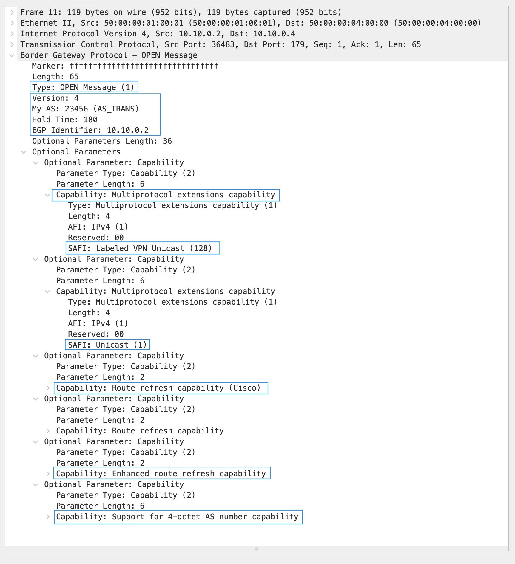Expand the Transmission Control Protocol section
Viewport: 515px width, 564px height.
(x=12, y=45)
